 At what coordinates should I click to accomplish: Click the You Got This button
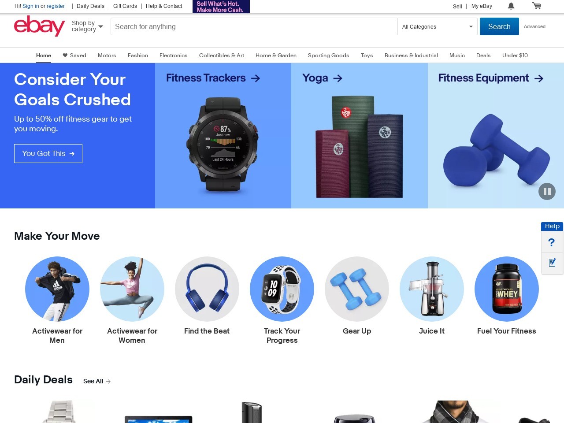(48, 153)
